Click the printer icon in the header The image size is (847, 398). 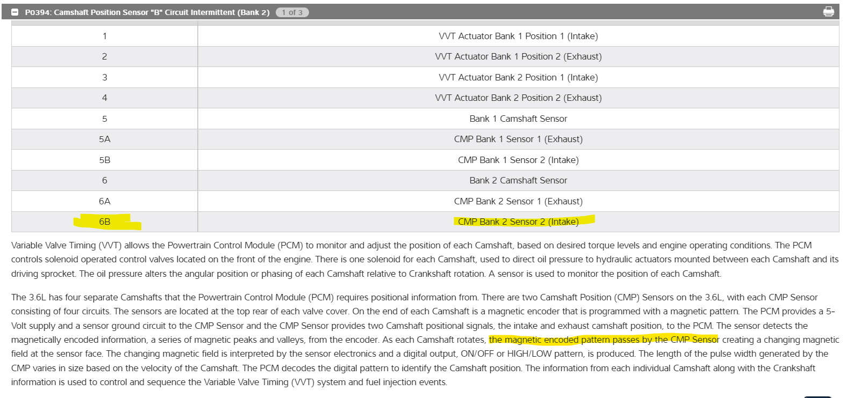828,12
